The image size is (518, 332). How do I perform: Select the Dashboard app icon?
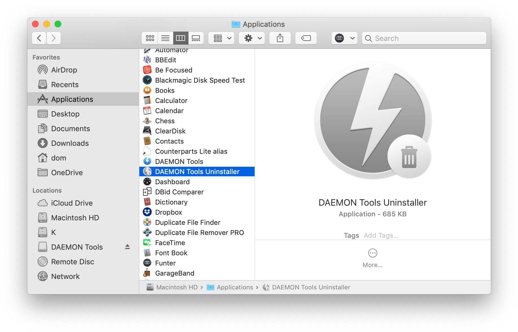(x=147, y=182)
